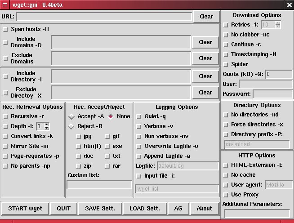The image size is (294, 223).
Task: Choose the Reject -R radio option
Action: click(x=71, y=126)
